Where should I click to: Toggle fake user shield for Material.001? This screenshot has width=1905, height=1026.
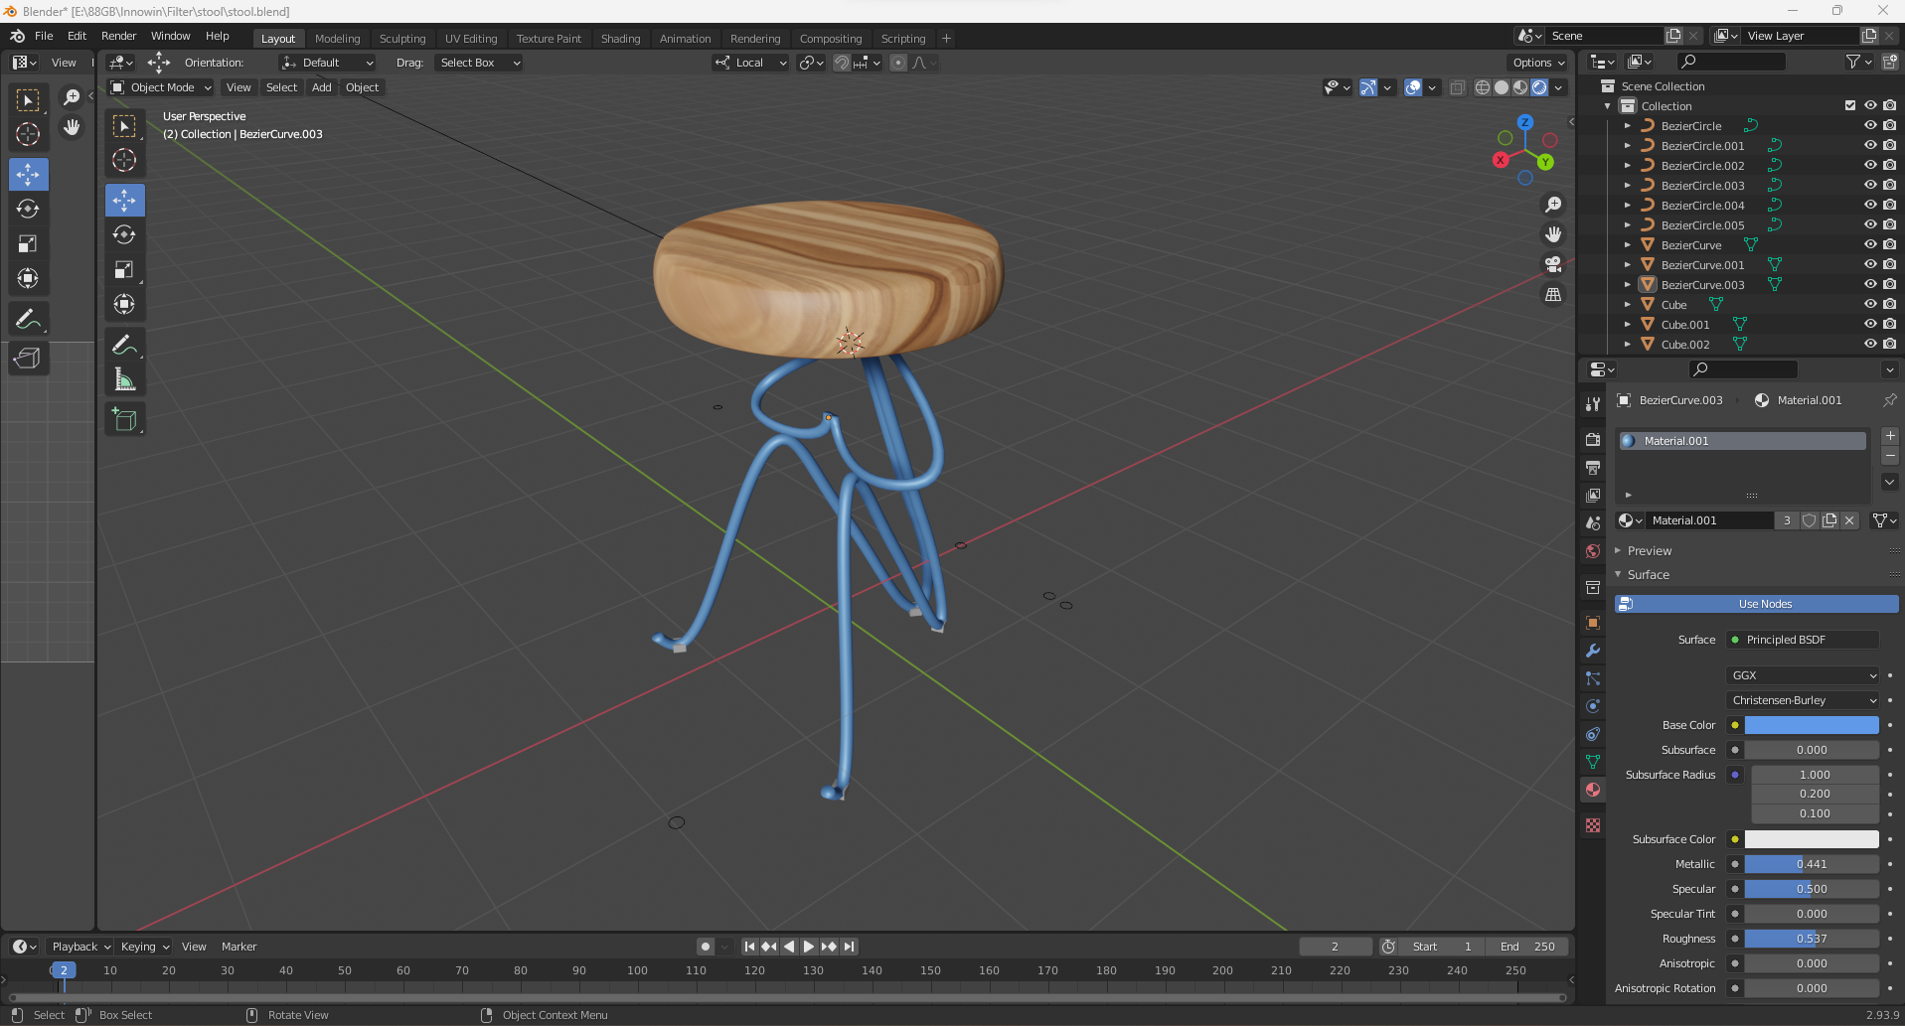(1810, 520)
